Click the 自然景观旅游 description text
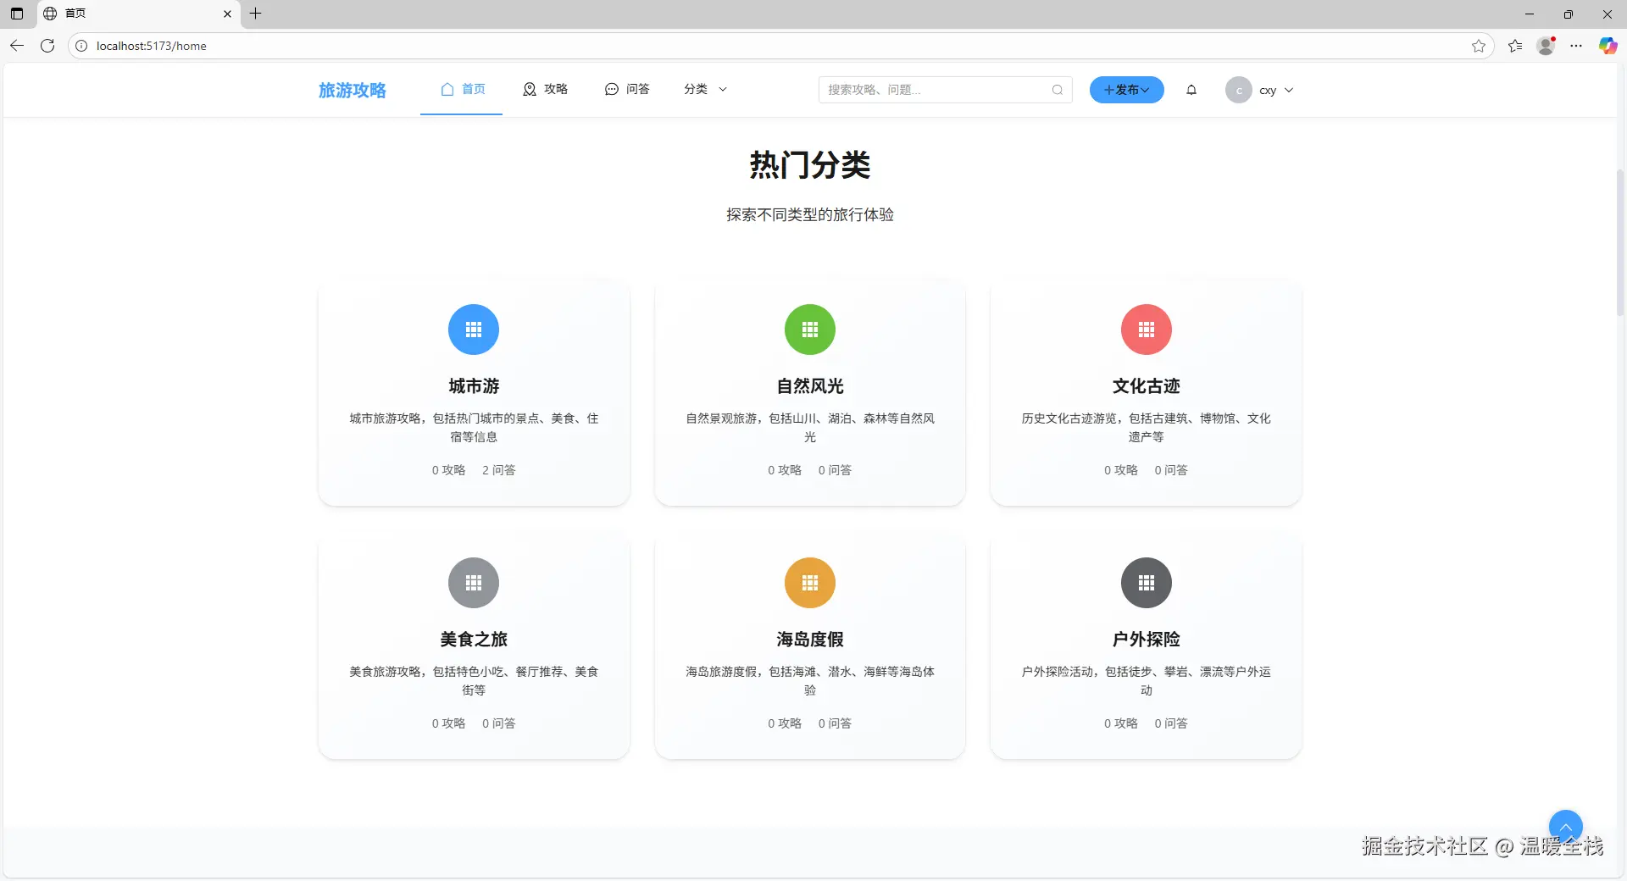1627x881 pixels. 810,428
